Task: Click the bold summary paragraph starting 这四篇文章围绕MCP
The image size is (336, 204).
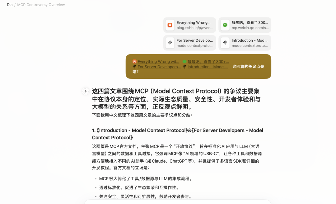Action: click(176, 99)
